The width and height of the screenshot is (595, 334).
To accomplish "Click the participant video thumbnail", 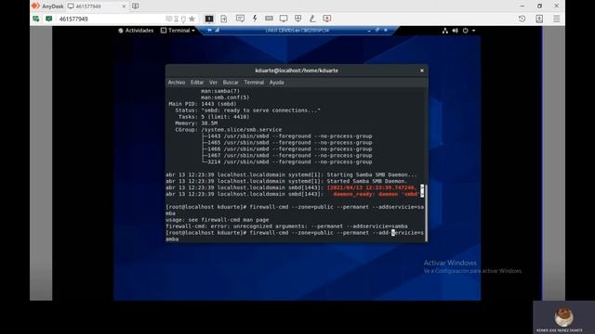I will click(563, 317).
